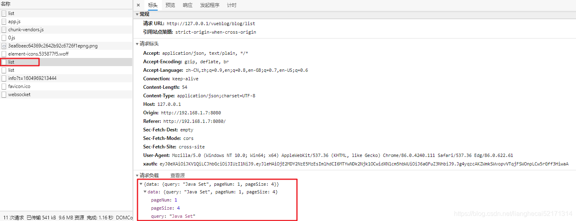The image size is (576, 221).
Task: Click the file icon beside 0.js
Action: (4, 38)
